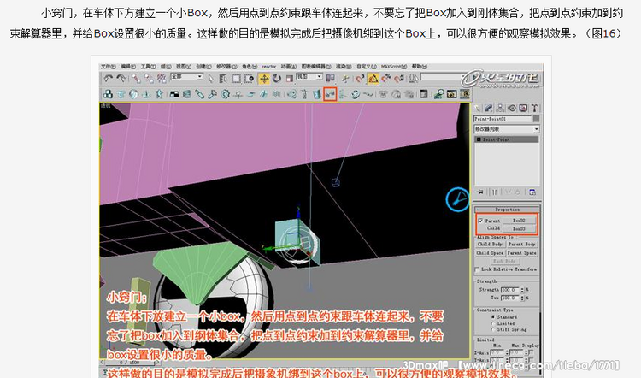Select the Select and Link tool
Image resolution: width=641 pixels, height=378 pixels.
pyautogui.click(x=136, y=78)
